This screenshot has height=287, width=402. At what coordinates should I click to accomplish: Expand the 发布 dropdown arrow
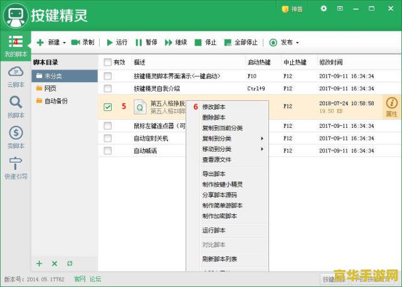tap(297, 43)
